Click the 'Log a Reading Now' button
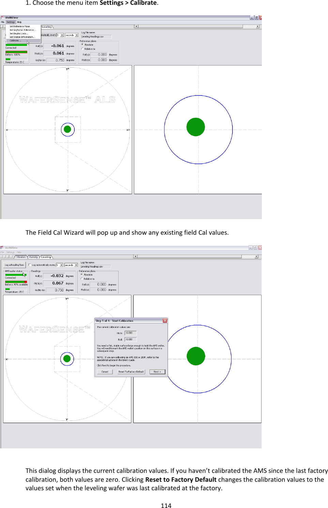This screenshot has height=508, width=328. click(14, 264)
